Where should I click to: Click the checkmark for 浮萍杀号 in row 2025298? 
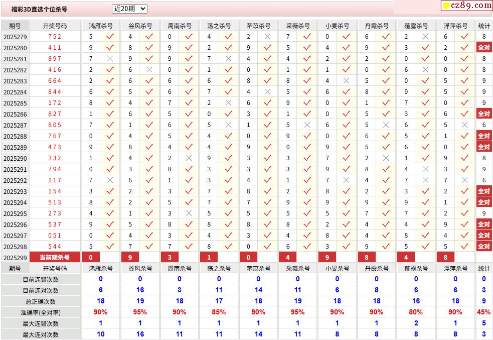tap(464, 247)
